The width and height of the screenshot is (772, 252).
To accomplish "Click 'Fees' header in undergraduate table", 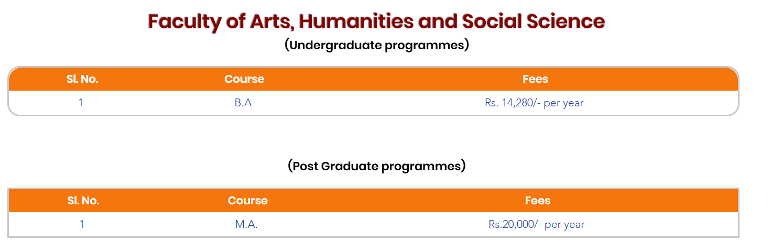I will tap(535, 79).
